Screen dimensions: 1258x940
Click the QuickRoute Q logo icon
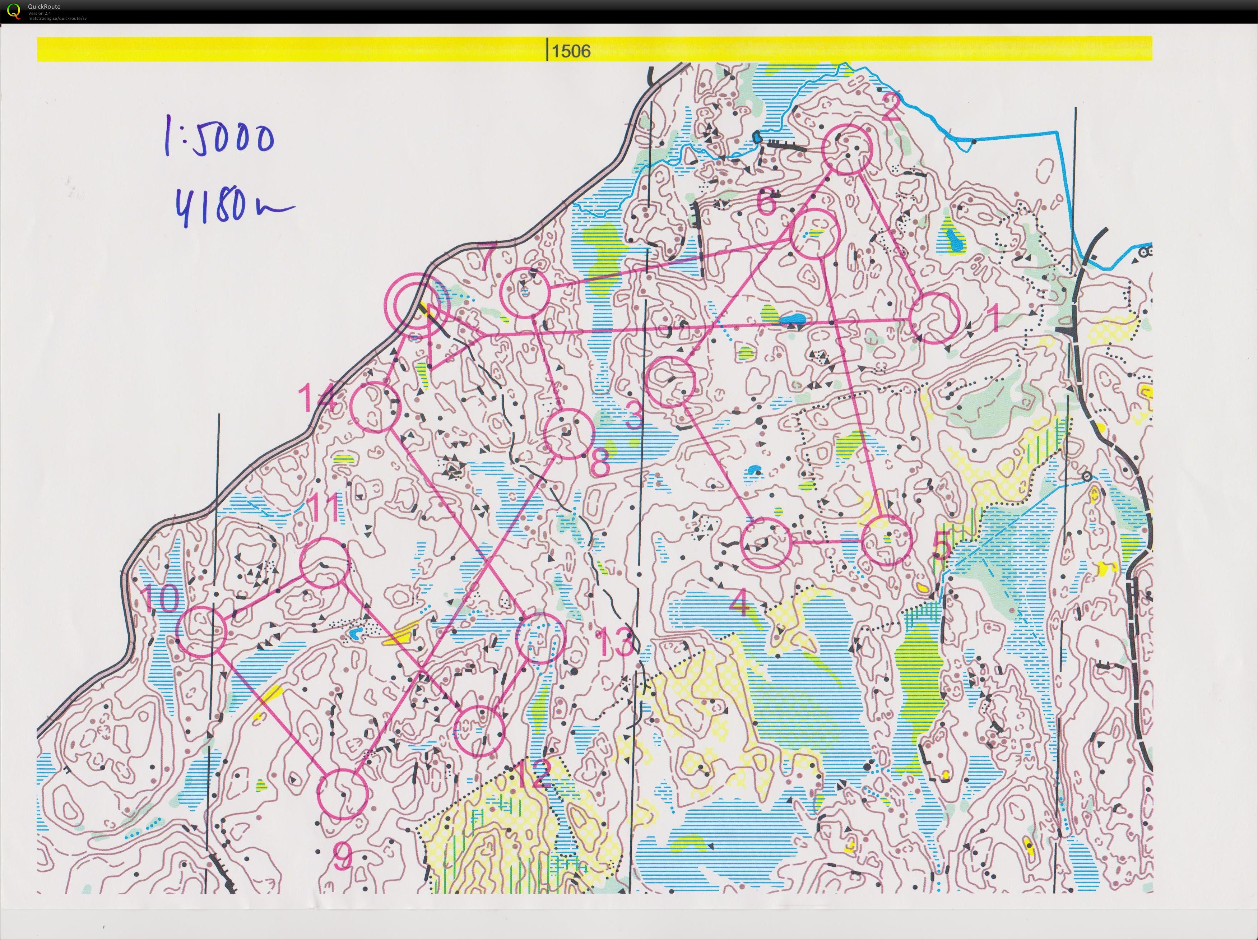pos(13,11)
